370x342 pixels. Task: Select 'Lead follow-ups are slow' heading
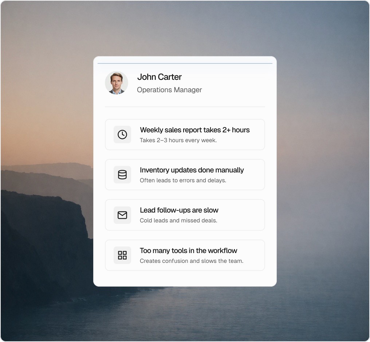[x=179, y=210]
